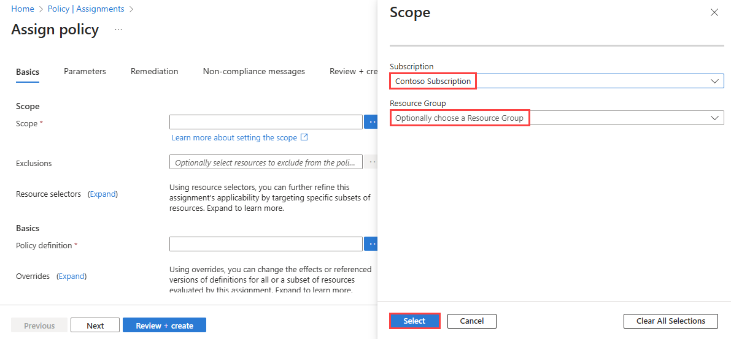
Task: Close the Scope panel with X icon
Action: [x=714, y=13]
